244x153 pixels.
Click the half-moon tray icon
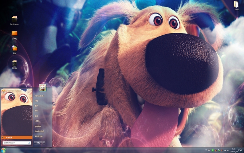pyautogui.click(x=228, y=150)
